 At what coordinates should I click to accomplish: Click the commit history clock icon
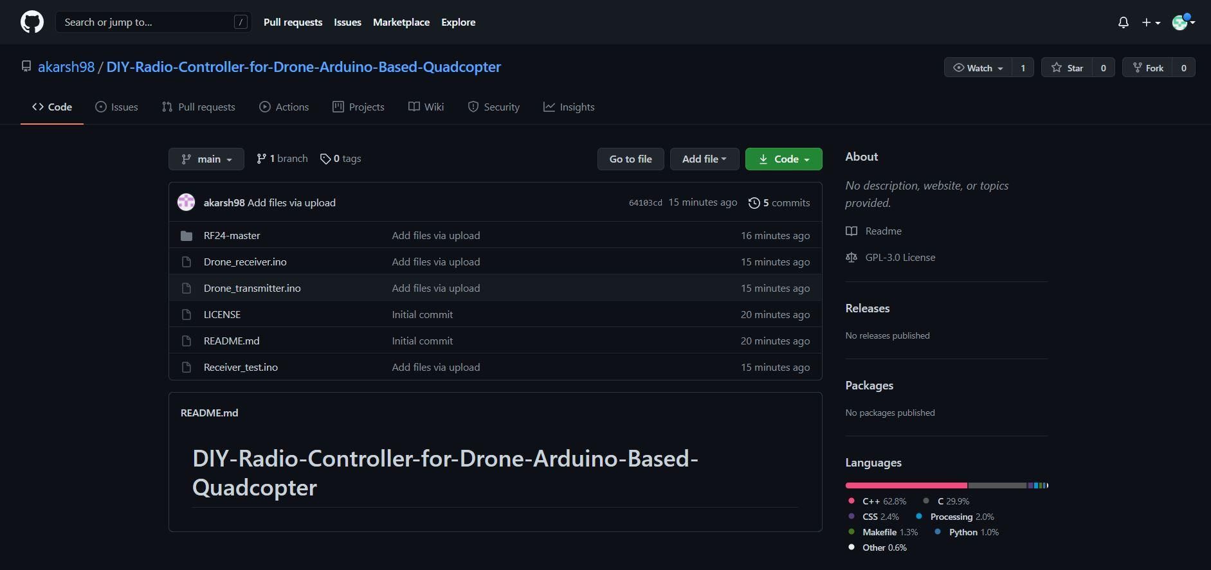click(x=754, y=203)
